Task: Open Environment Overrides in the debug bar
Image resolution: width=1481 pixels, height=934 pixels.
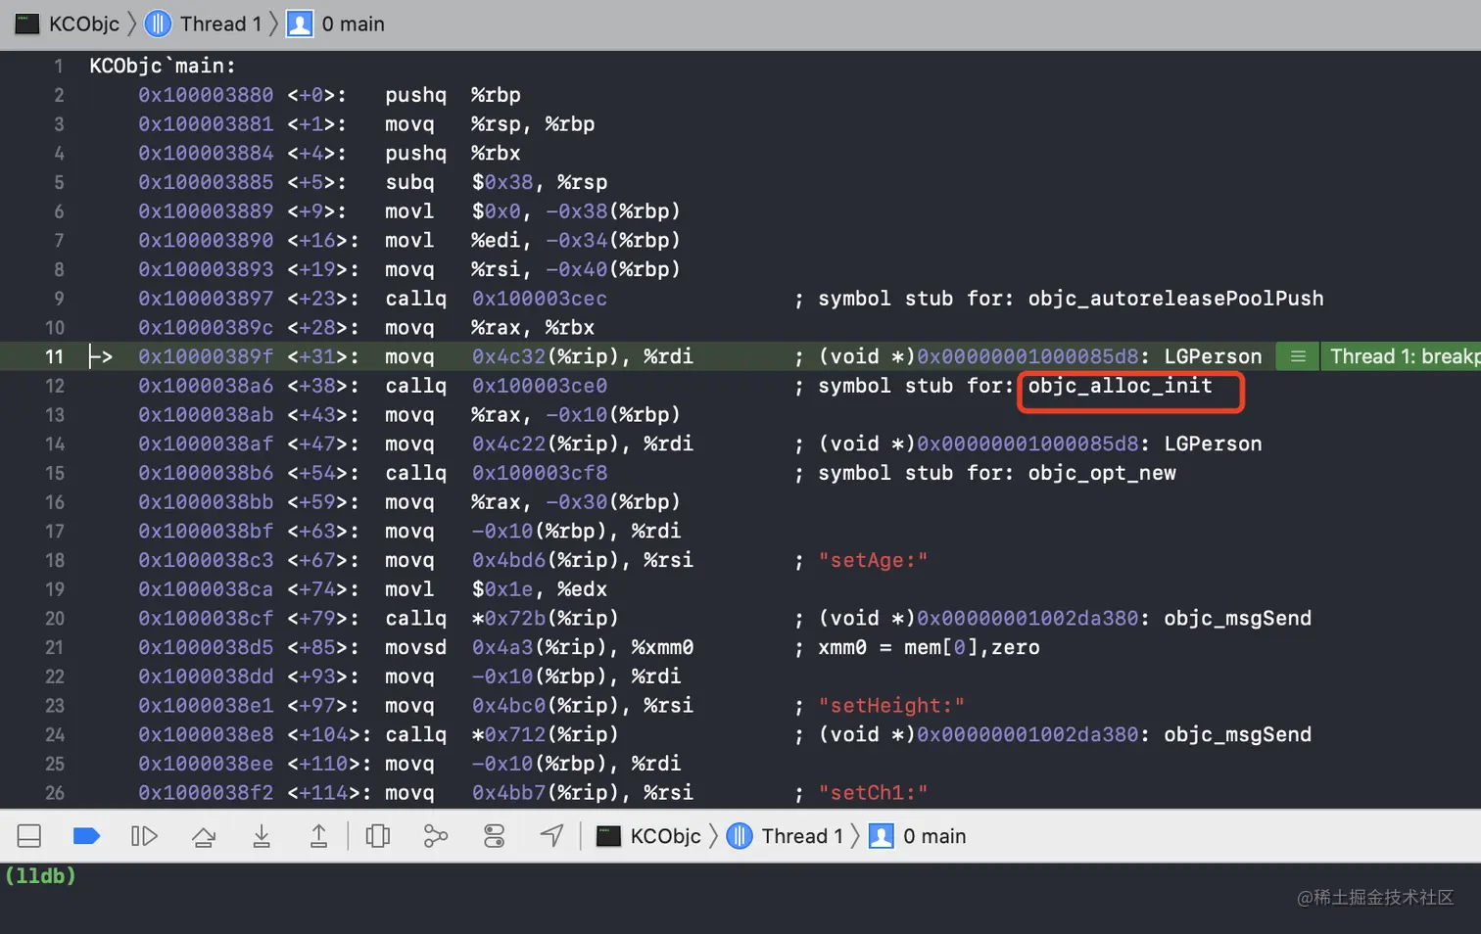Action: pyautogui.click(x=494, y=836)
